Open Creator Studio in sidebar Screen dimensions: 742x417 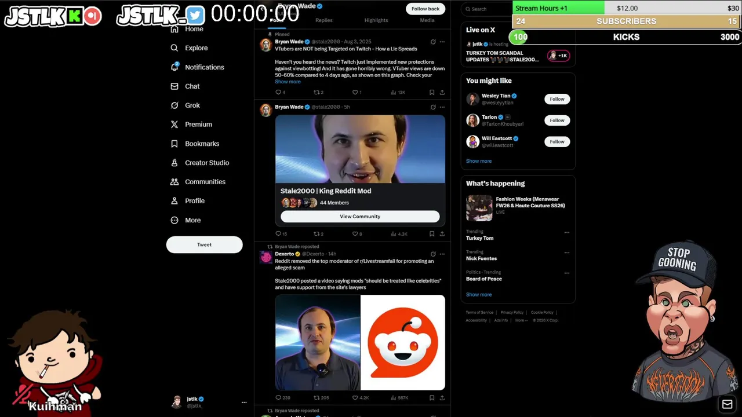pos(199,163)
